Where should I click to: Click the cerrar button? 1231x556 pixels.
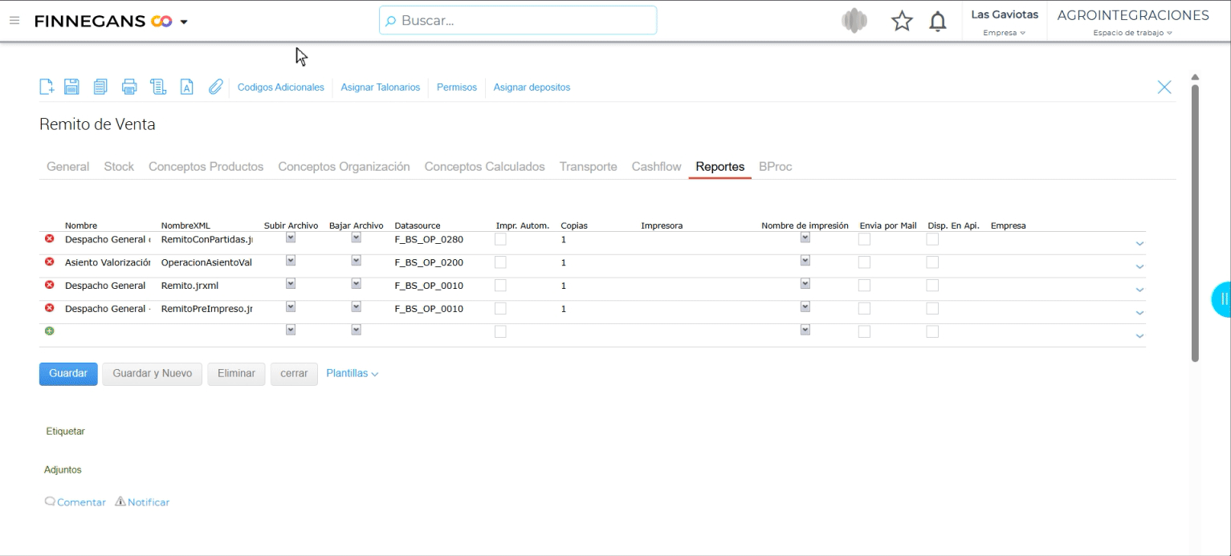coord(294,374)
